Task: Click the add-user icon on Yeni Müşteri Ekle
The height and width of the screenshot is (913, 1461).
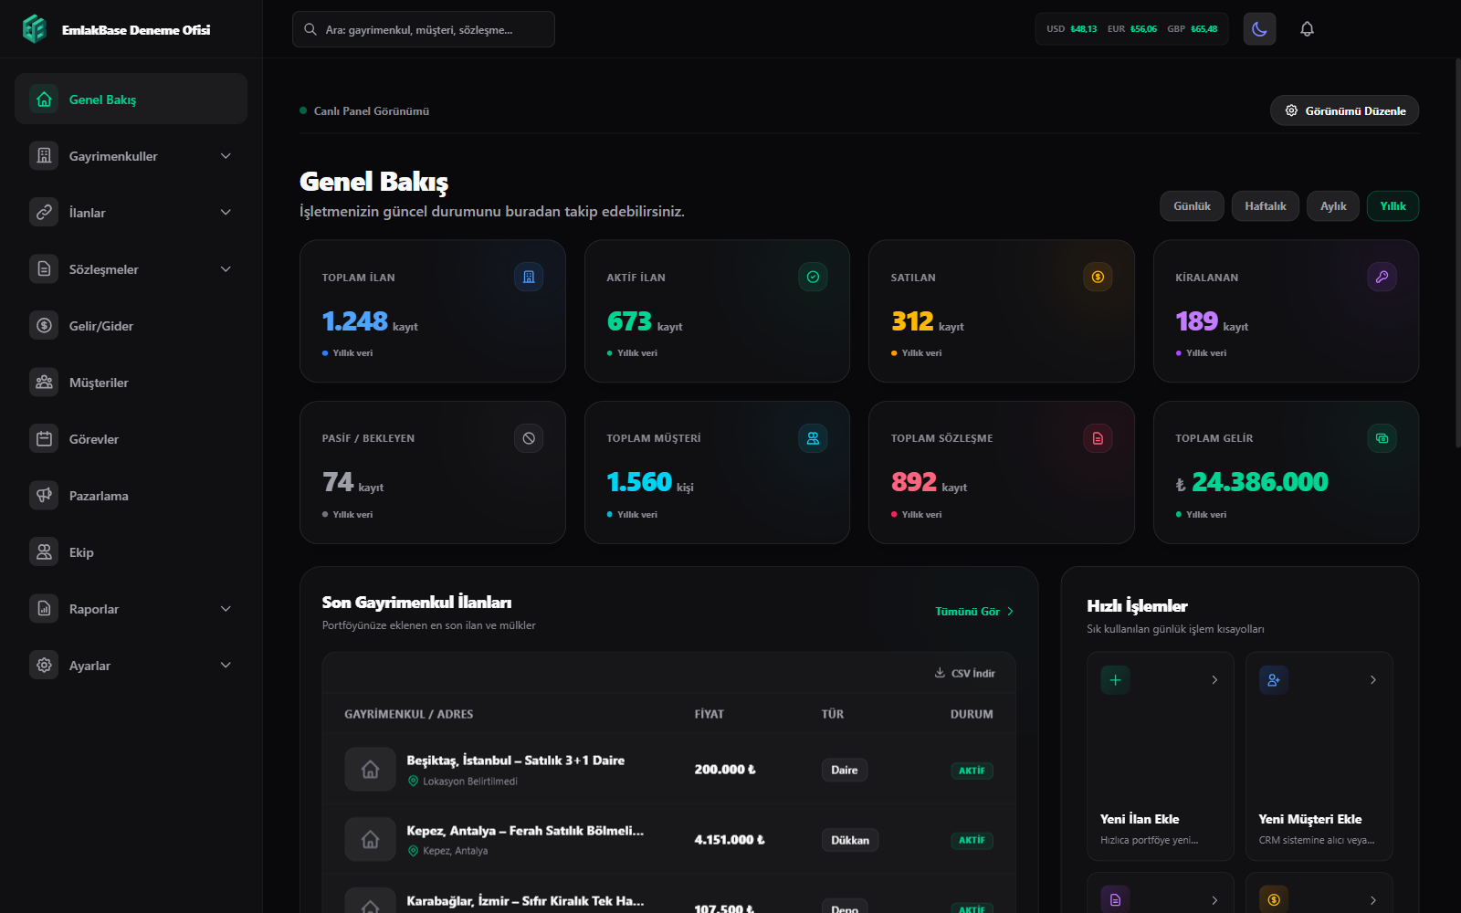Action: [1274, 679]
